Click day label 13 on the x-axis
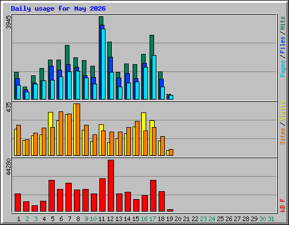Image resolution: width=289 pixels, height=225 pixels. 119,219
